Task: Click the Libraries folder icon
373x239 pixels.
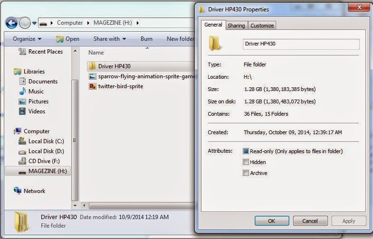Action: [18, 72]
